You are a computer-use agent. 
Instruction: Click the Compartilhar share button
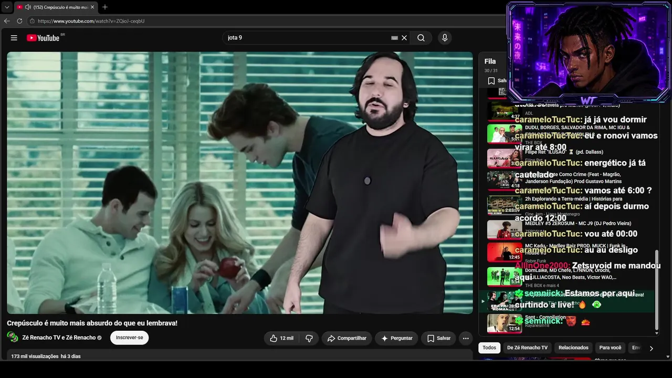pos(347,338)
